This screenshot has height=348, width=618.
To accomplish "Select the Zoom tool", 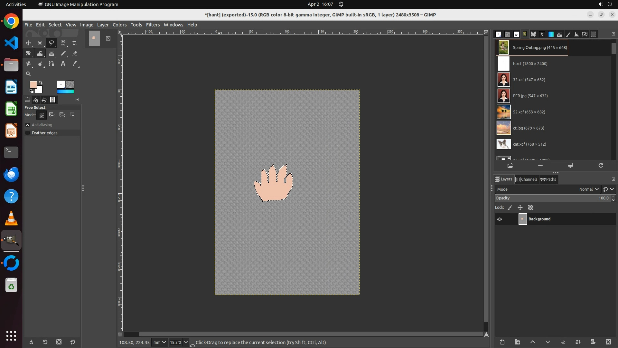I will [28, 74].
